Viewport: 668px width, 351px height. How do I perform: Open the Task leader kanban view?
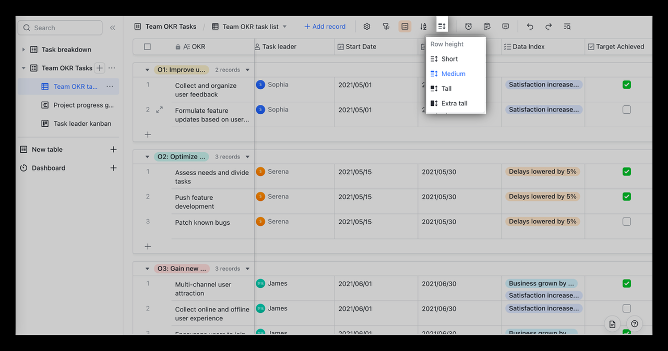tap(82, 124)
